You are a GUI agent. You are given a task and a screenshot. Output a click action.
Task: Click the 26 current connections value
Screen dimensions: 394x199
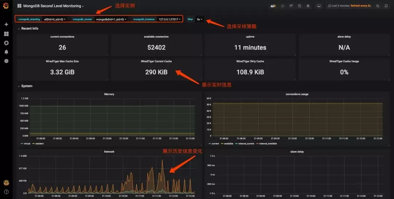tap(62, 47)
